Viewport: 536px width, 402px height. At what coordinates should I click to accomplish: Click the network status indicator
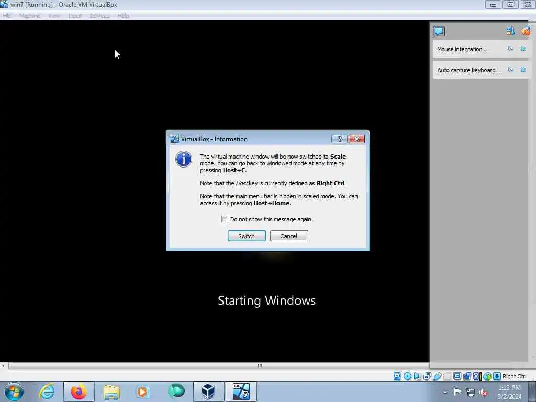(x=427, y=376)
